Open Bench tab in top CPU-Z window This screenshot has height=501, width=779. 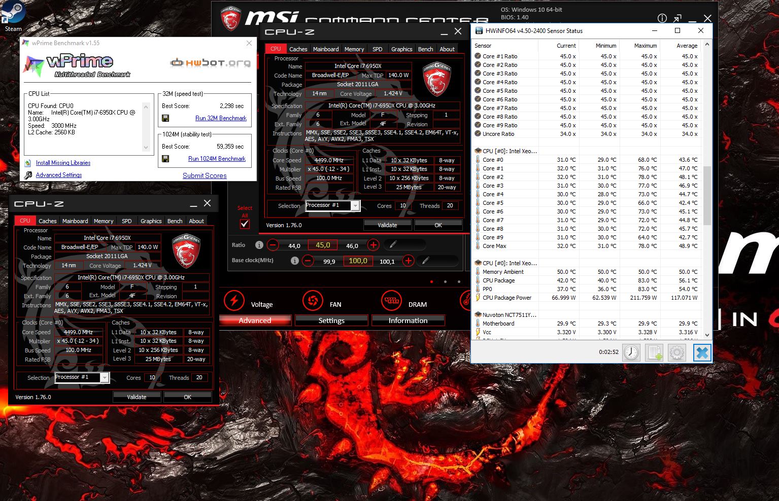(x=425, y=49)
